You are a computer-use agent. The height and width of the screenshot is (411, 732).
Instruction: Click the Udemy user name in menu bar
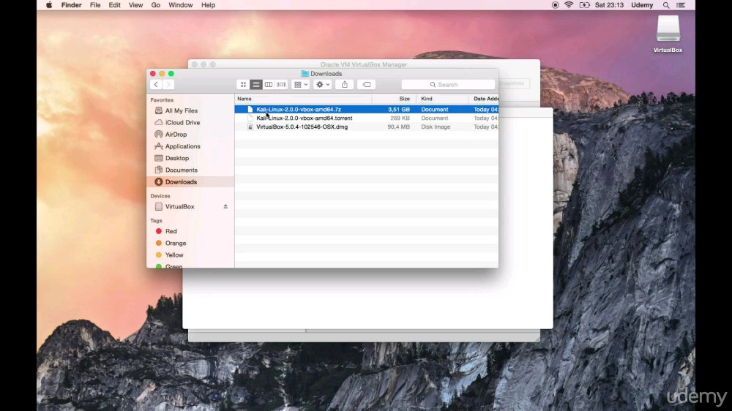pos(642,5)
